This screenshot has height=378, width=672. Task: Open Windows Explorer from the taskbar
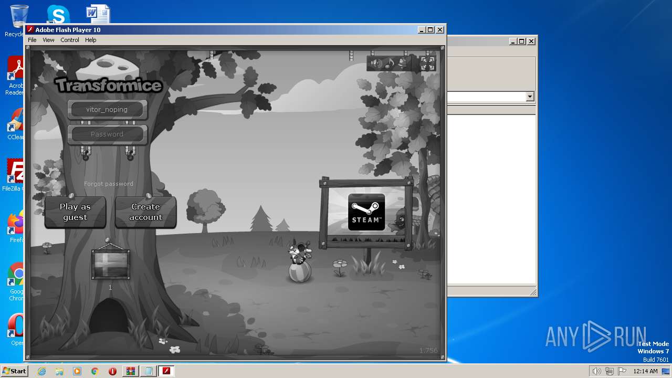click(59, 371)
